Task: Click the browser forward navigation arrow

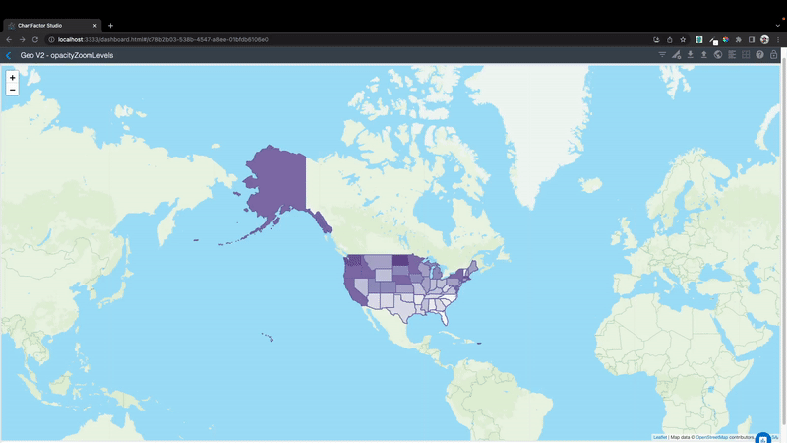Action: pyautogui.click(x=22, y=39)
